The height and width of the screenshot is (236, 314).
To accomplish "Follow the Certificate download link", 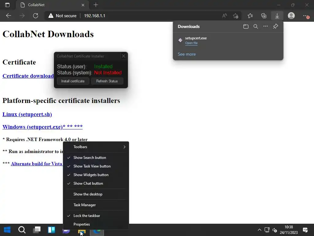I will click(x=28, y=76).
